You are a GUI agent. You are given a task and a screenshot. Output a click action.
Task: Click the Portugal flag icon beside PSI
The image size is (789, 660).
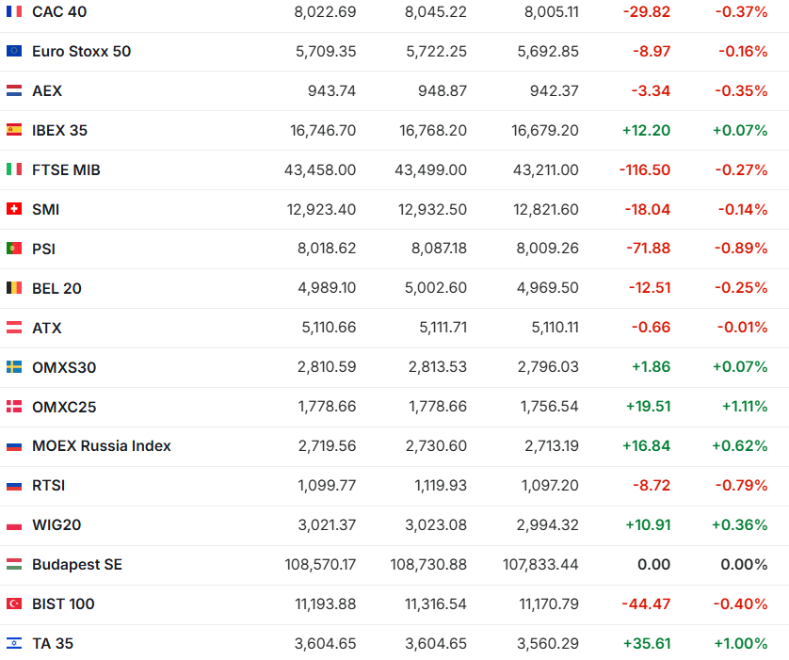14,250
